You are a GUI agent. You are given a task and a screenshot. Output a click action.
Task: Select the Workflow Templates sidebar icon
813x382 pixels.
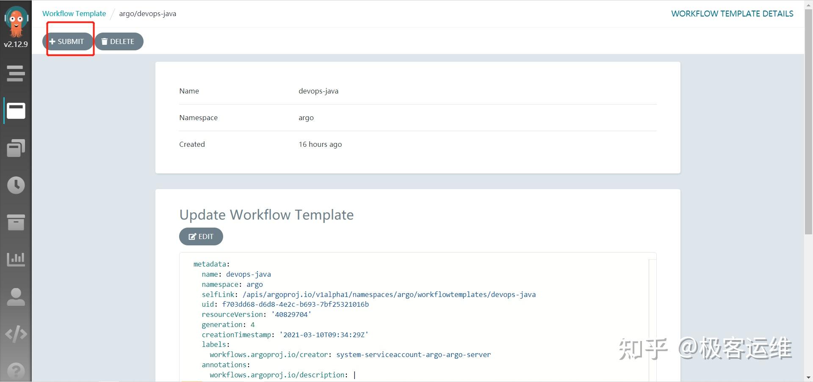pyautogui.click(x=16, y=111)
